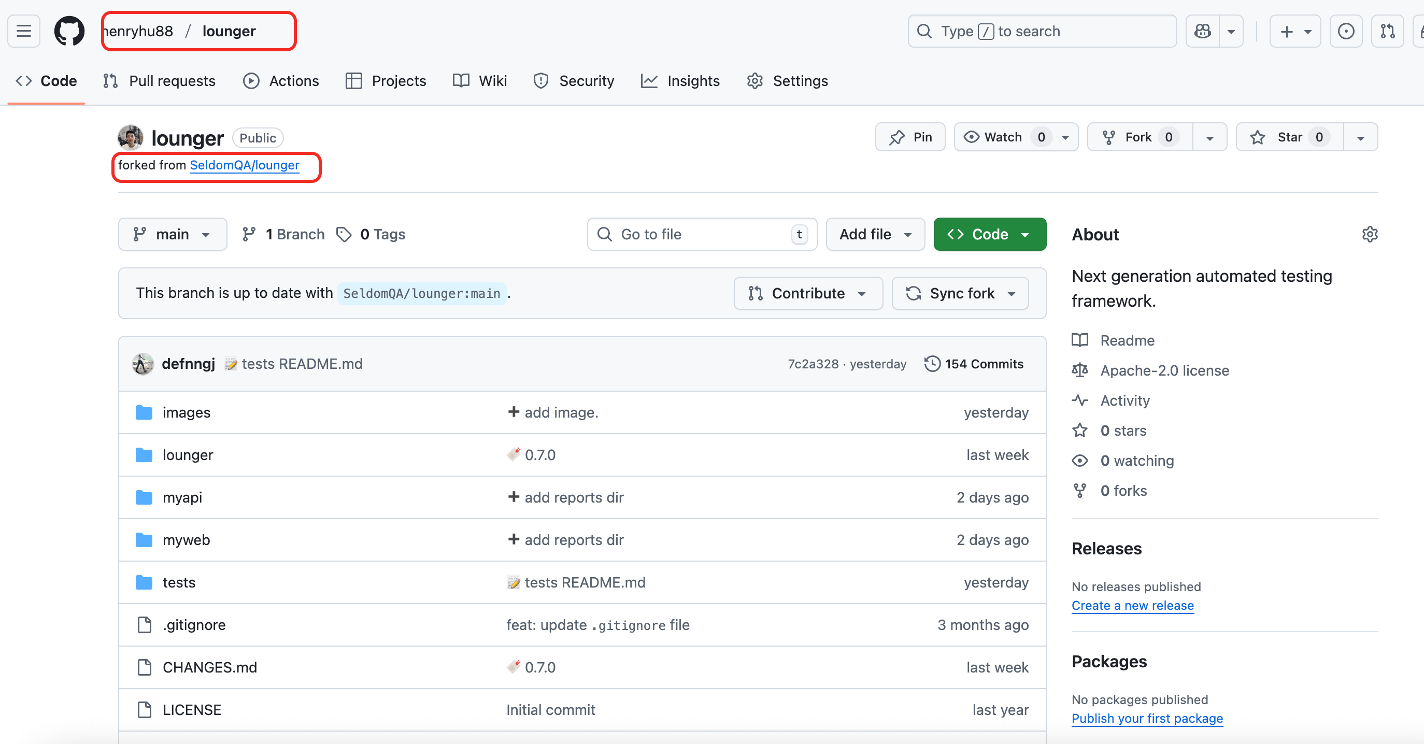
Task: Open the Copilot chat icon
Action: tap(1202, 31)
